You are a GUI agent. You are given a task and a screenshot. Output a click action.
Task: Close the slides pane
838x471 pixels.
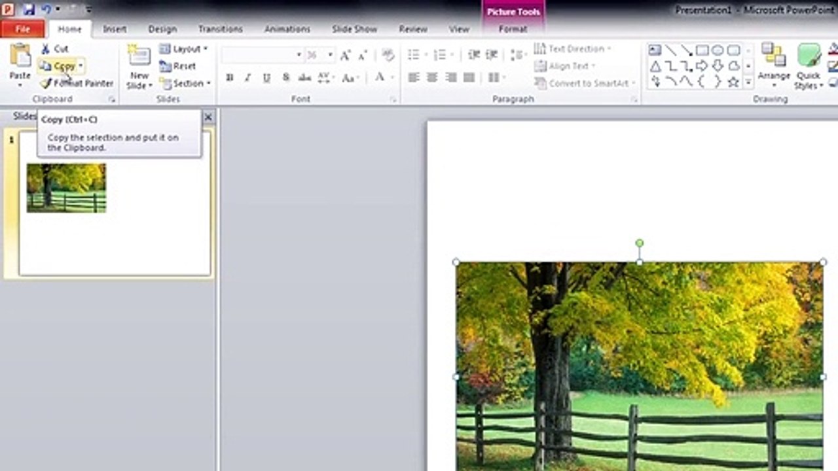[208, 117]
